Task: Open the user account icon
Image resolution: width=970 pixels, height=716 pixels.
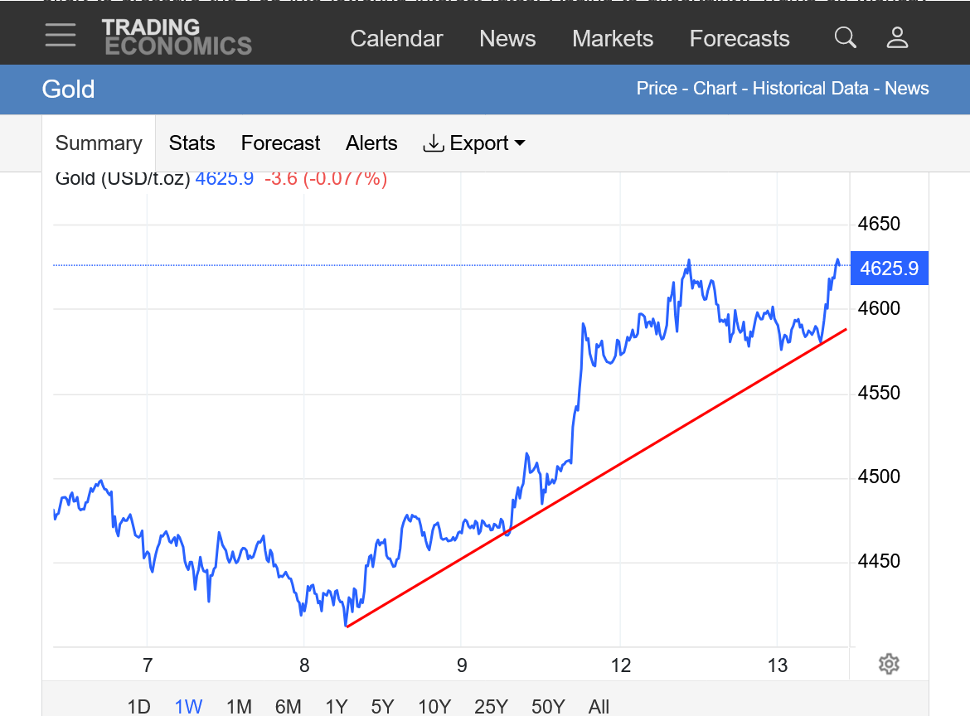Action: [x=897, y=37]
